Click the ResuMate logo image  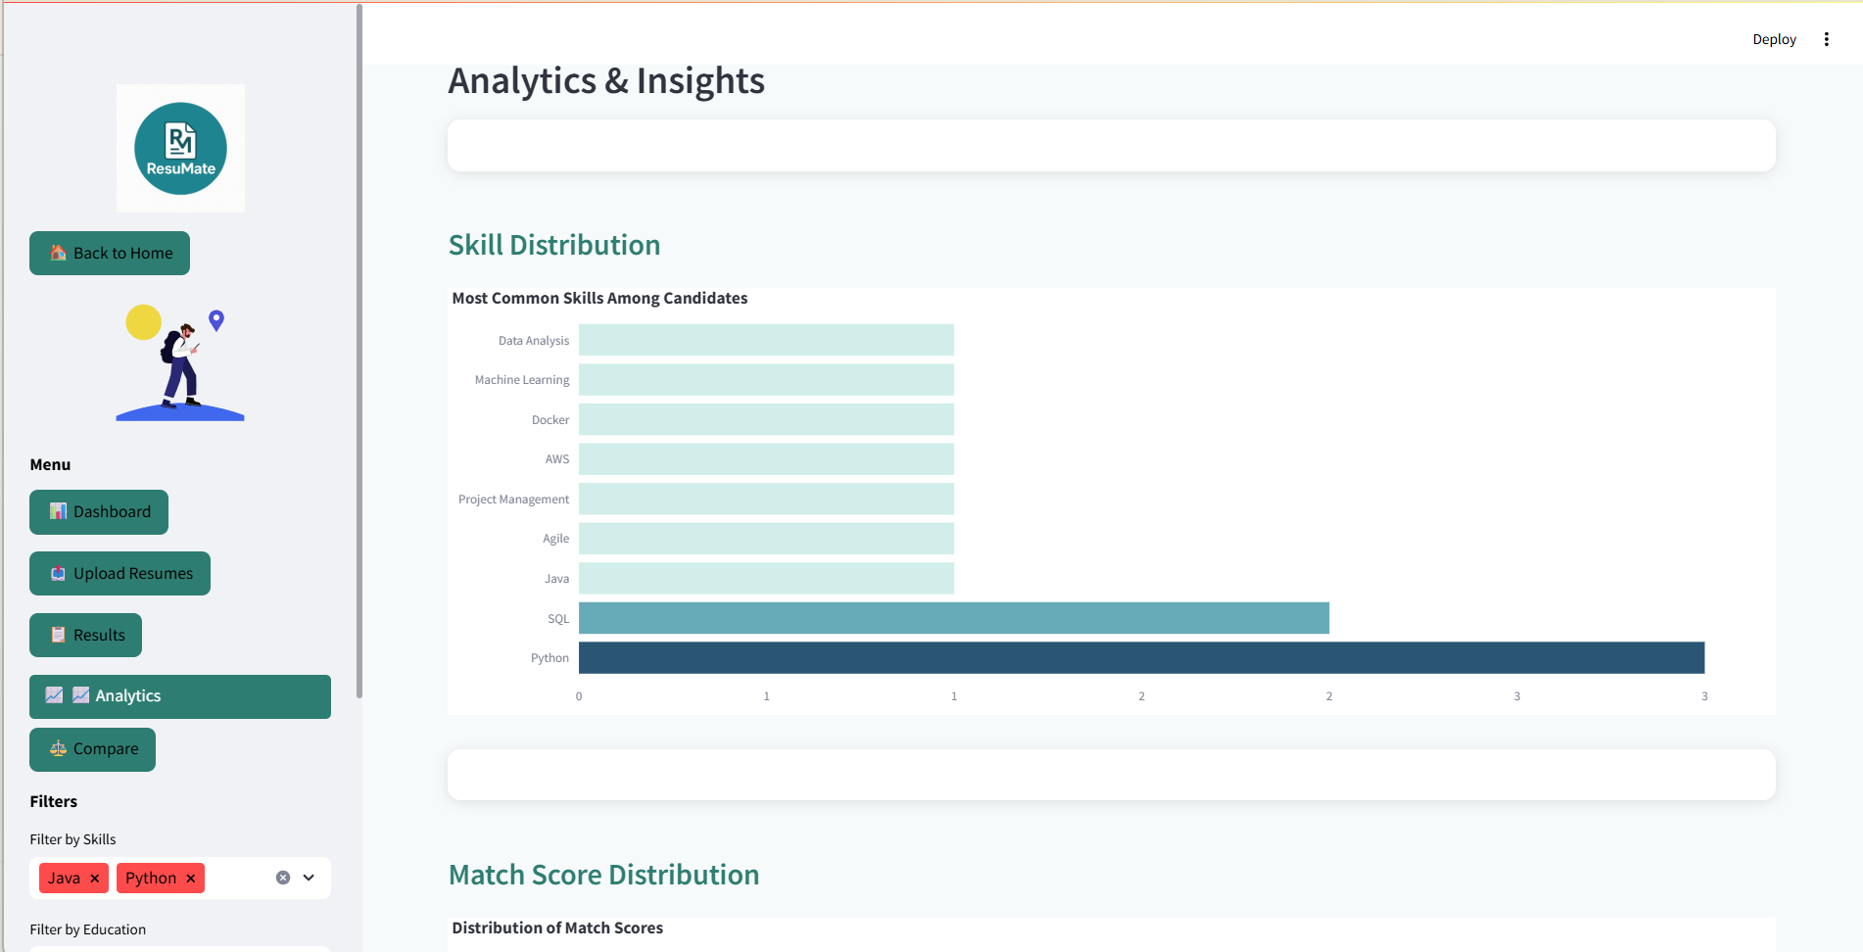[x=180, y=149]
